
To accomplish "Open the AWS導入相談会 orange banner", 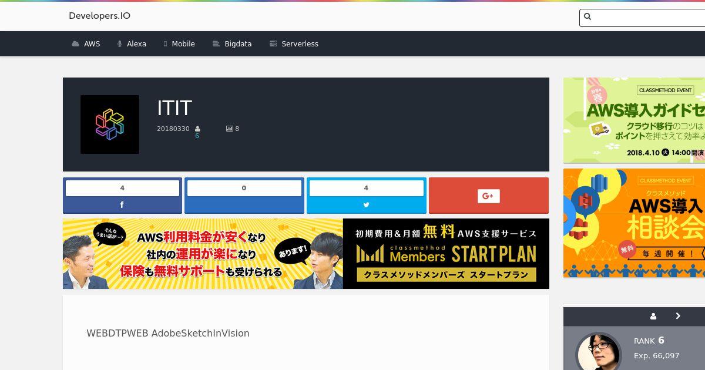I will coord(634,223).
